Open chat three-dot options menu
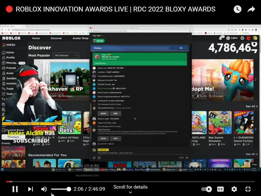 click(x=188, y=36)
